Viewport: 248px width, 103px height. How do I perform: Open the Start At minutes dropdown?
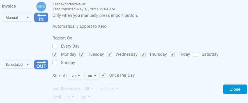click(x=92, y=76)
